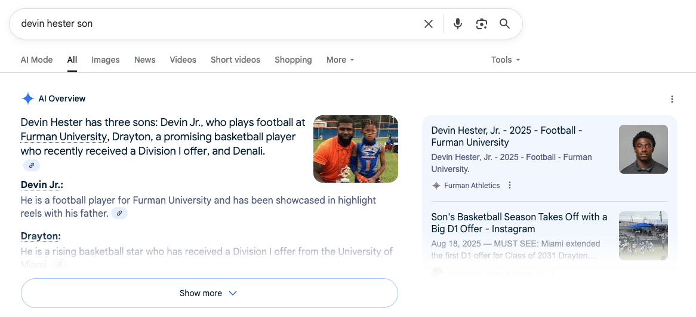Open the Tools dropdown

click(505, 60)
